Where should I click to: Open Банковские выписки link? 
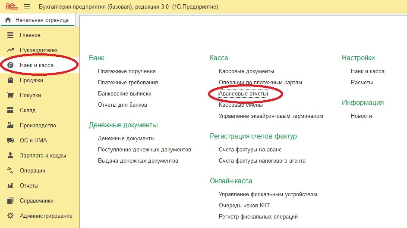tap(124, 93)
